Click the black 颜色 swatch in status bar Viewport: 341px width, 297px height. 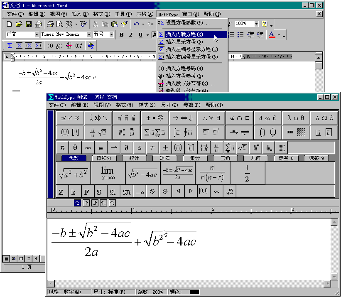pos(194,292)
